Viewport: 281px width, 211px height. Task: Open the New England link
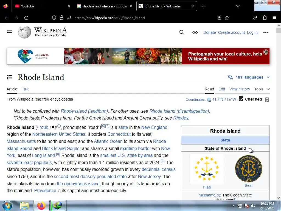[154, 127]
